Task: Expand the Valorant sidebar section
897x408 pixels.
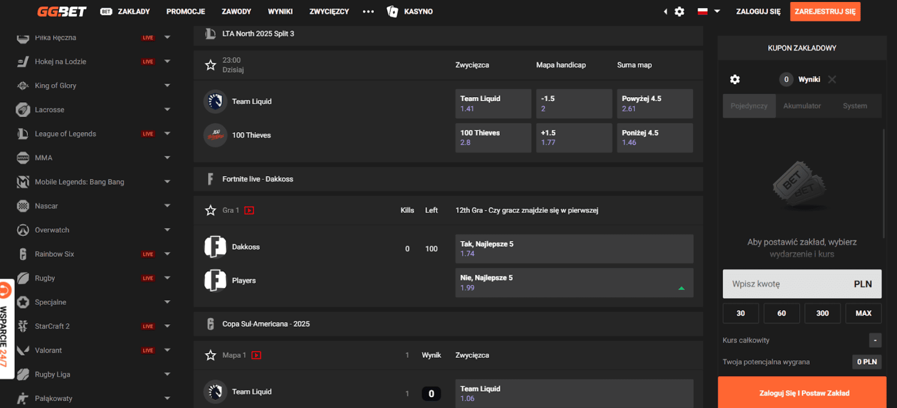Action: click(x=167, y=350)
